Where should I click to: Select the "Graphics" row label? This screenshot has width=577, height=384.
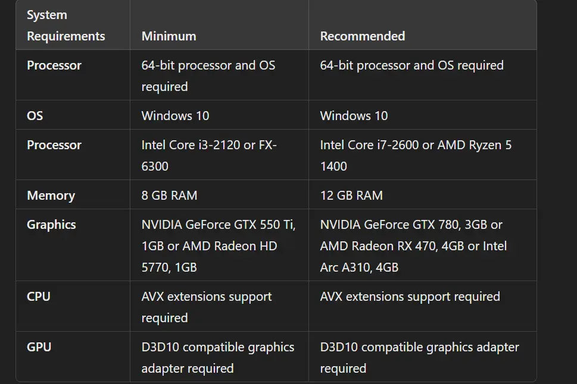click(x=51, y=225)
